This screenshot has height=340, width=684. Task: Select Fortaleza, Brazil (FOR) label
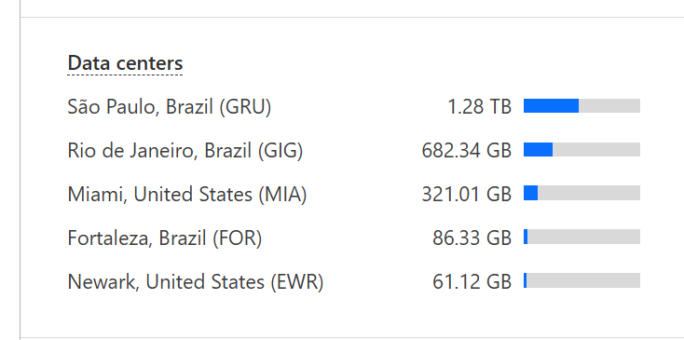(164, 238)
